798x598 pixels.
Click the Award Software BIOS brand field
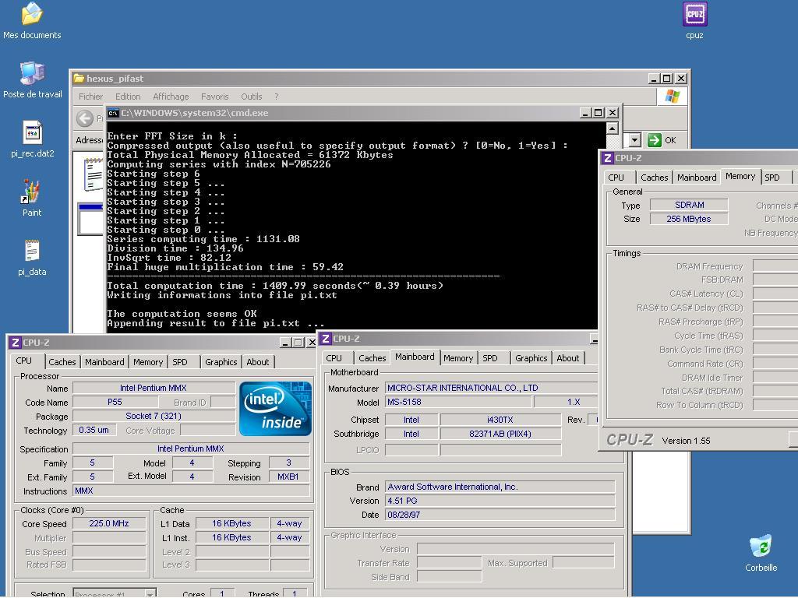click(x=500, y=487)
